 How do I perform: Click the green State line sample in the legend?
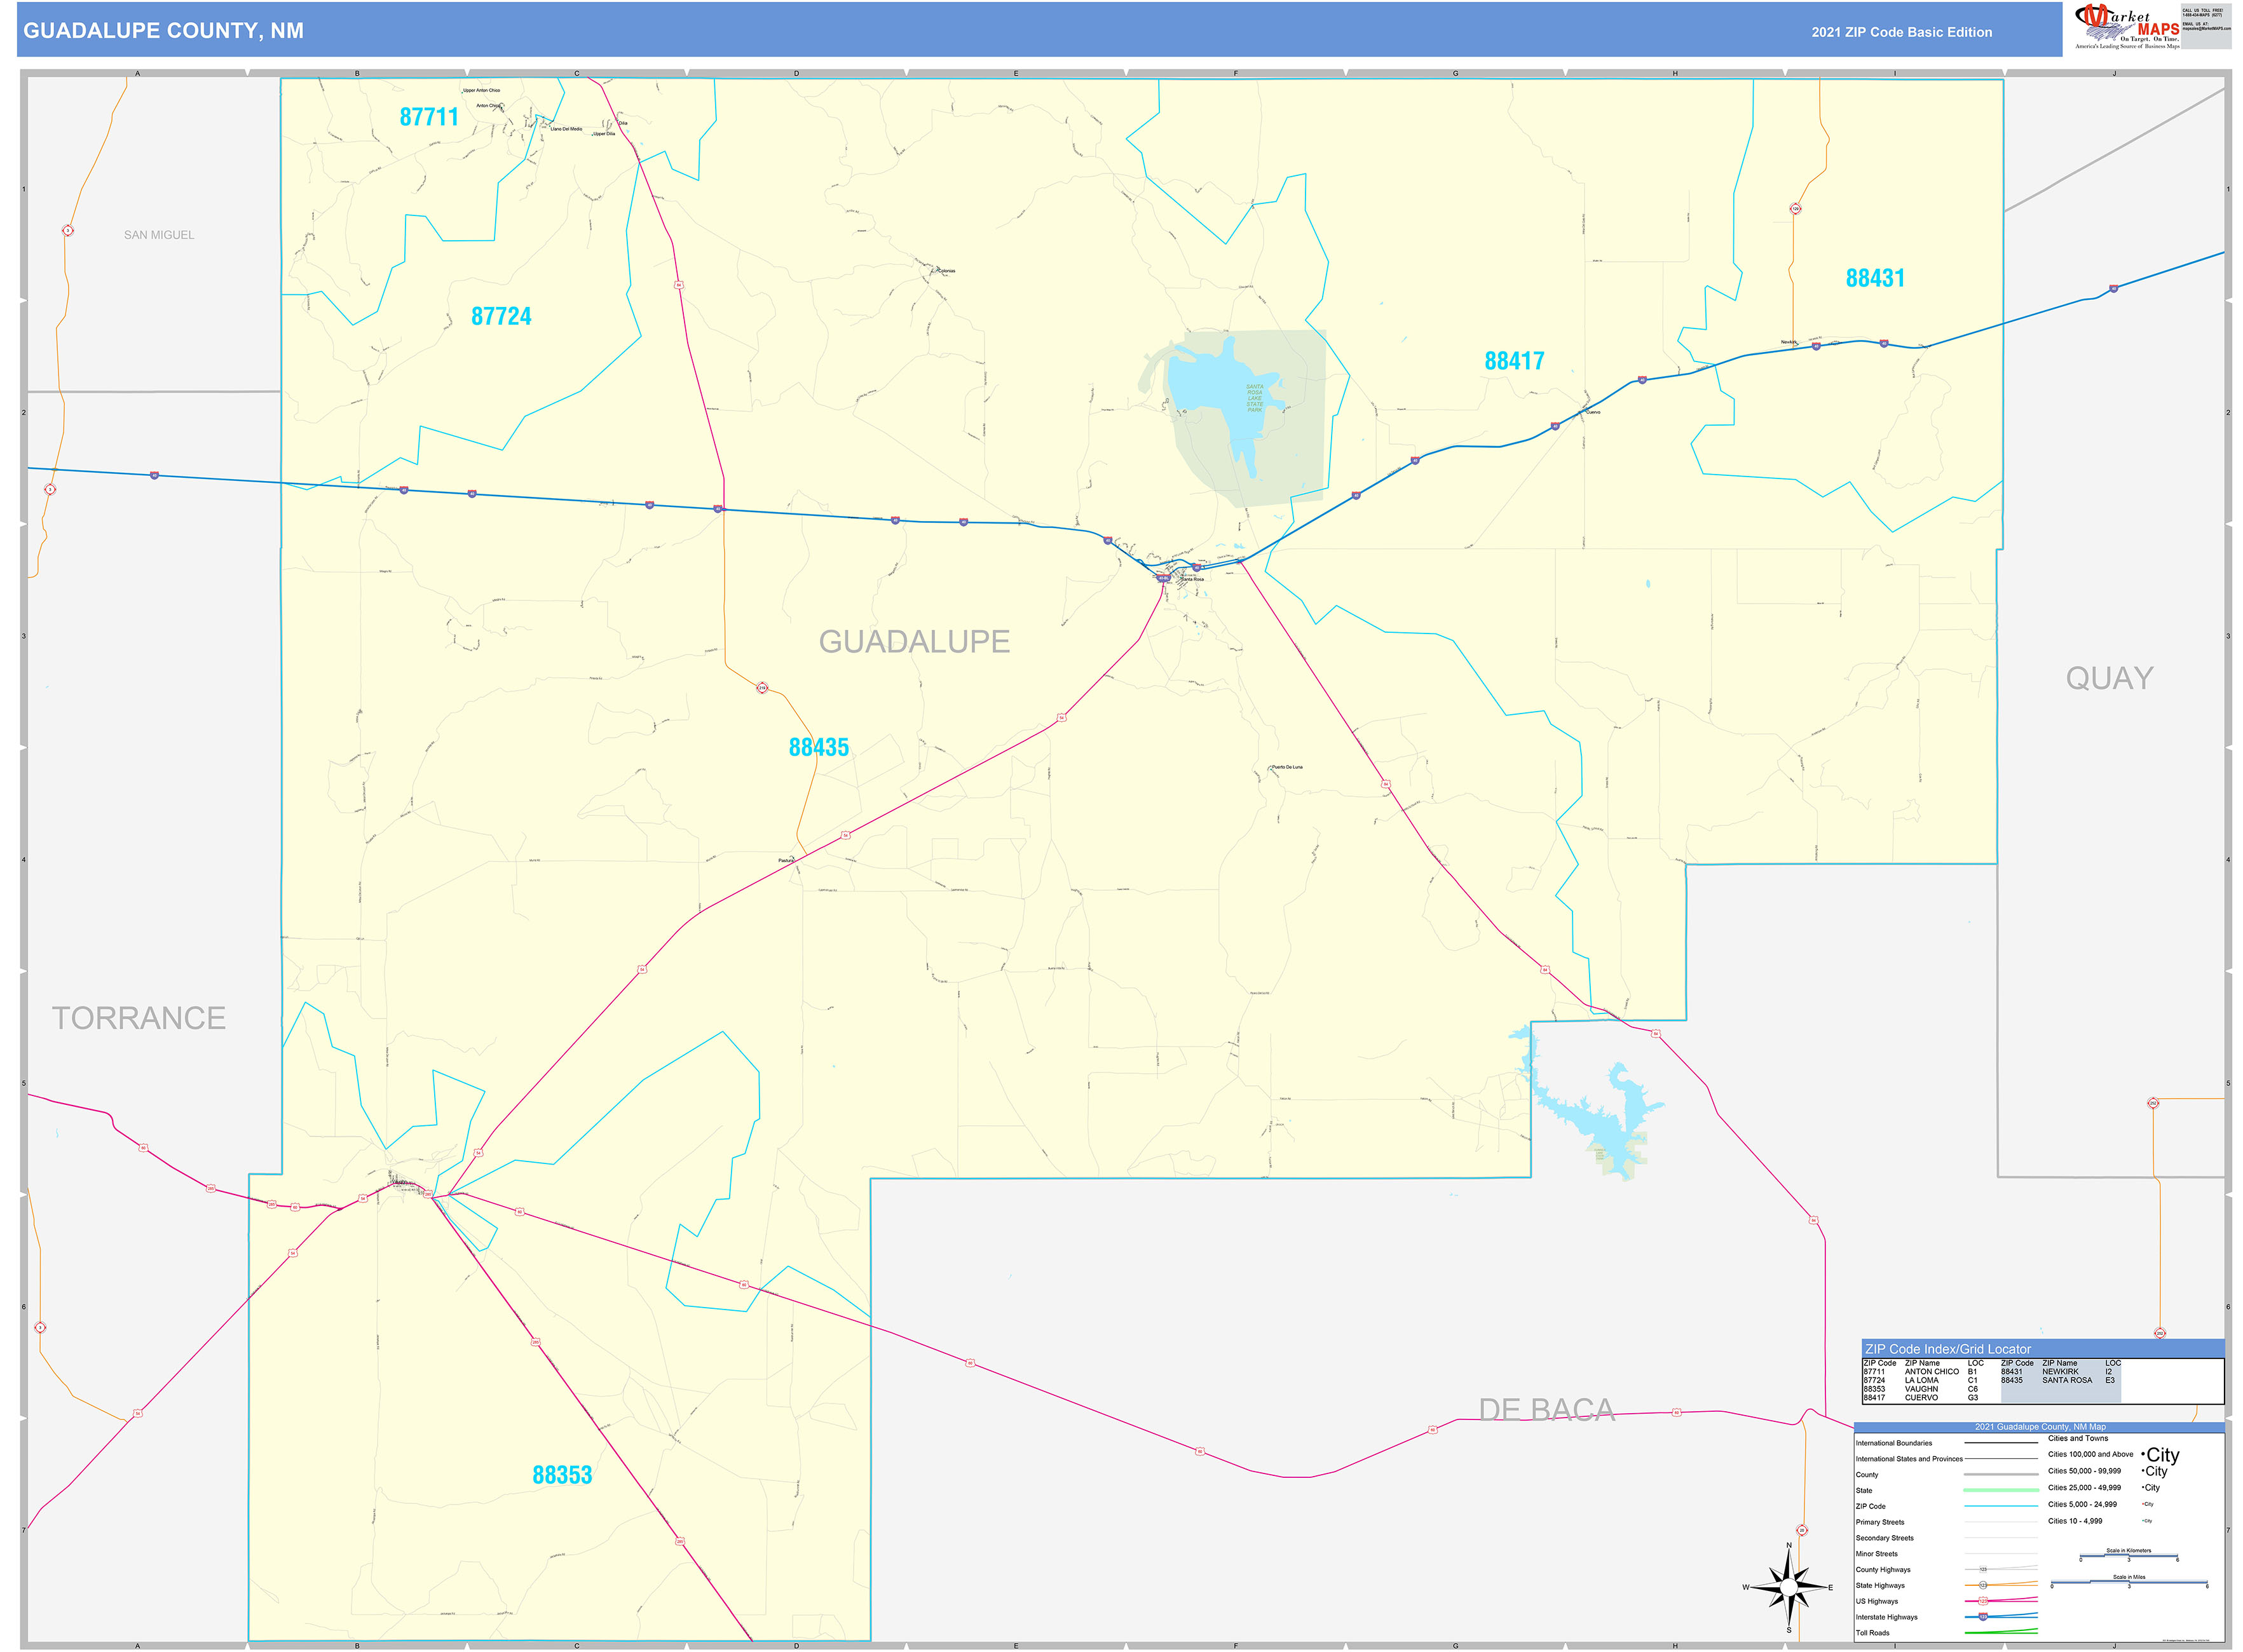[x=2001, y=1490]
